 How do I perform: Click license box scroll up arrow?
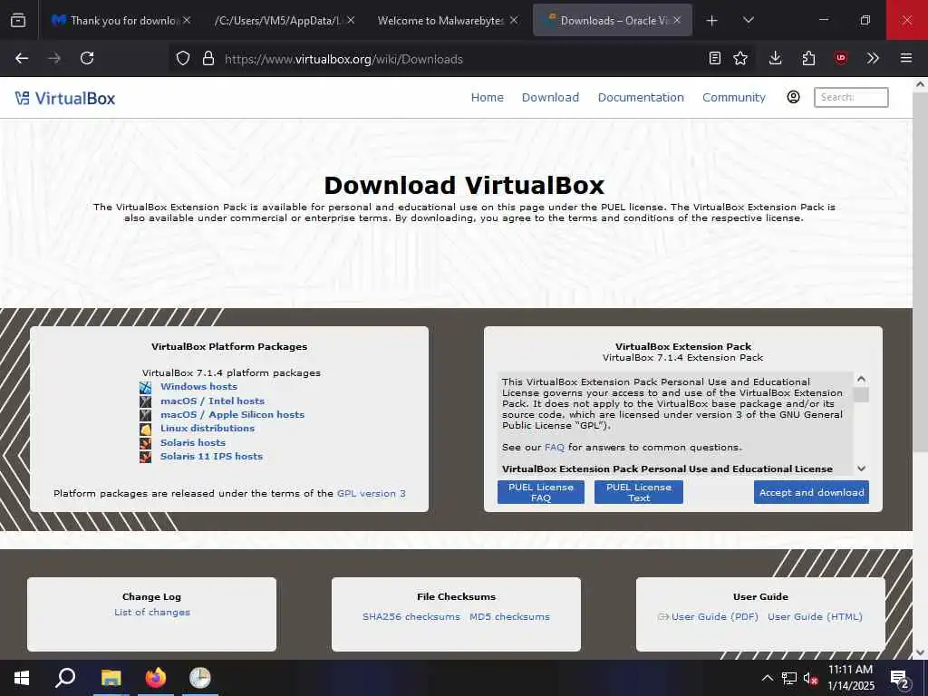coord(862,379)
